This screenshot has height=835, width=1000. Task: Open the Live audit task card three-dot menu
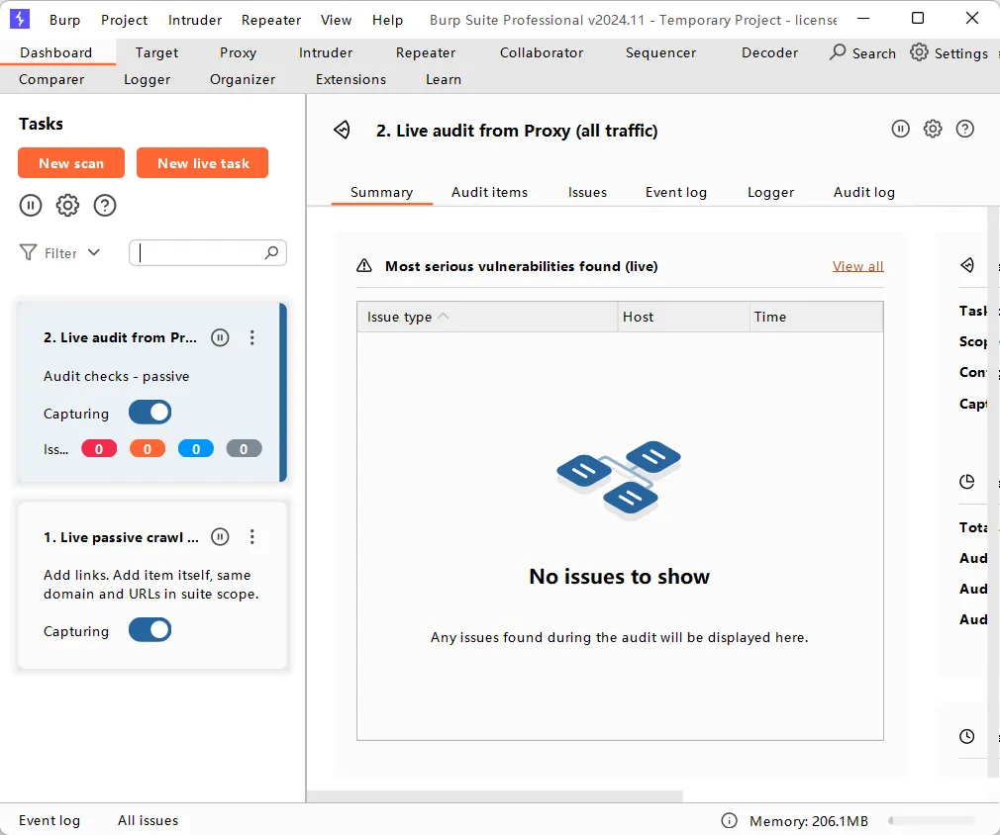tap(252, 337)
